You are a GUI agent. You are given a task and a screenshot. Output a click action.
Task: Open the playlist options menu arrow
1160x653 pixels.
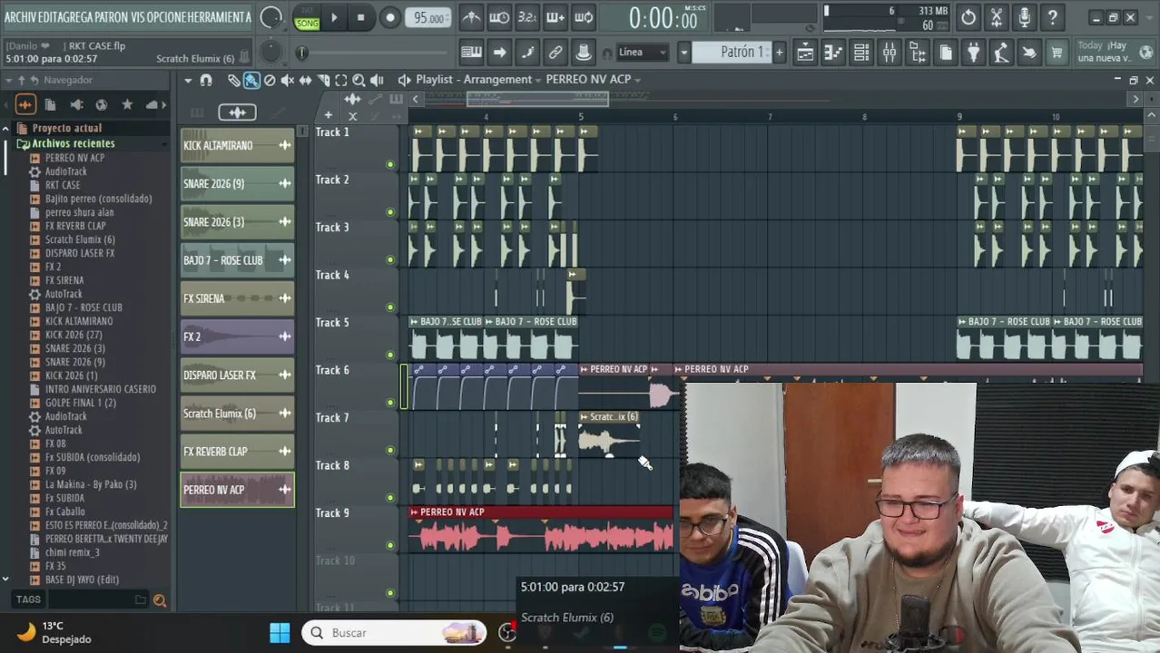click(188, 80)
